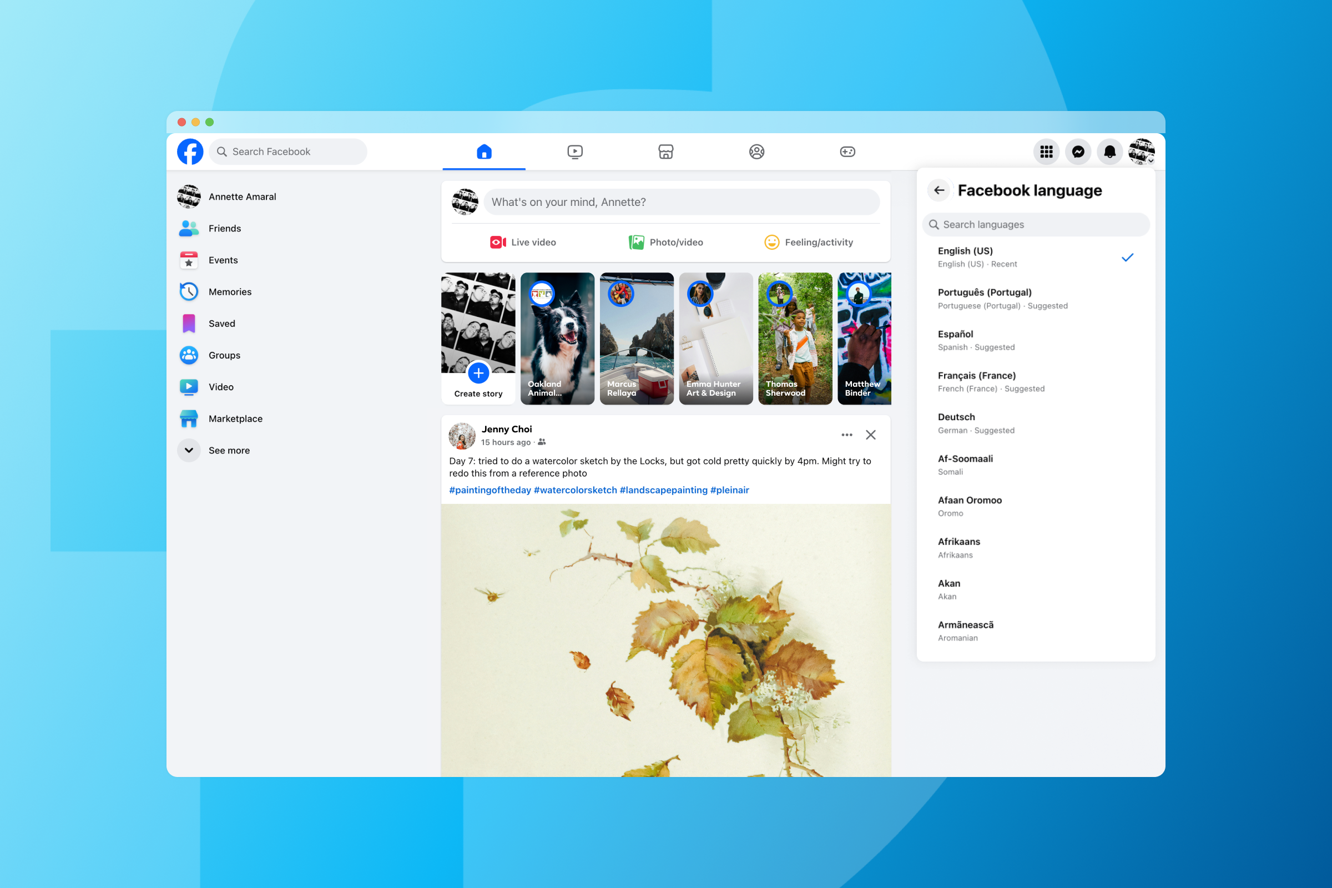Open the account menu via profile avatar
The image size is (1332, 888).
coord(1141,151)
